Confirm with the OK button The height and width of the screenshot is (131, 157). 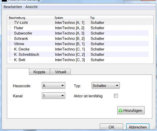coord(111,127)
